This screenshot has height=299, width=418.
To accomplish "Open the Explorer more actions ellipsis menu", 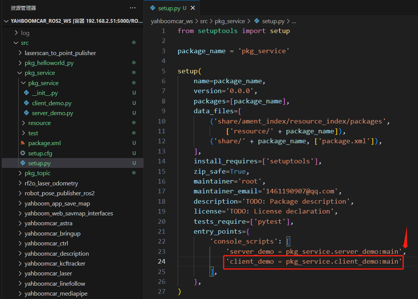I will click(x=132, y=8).
